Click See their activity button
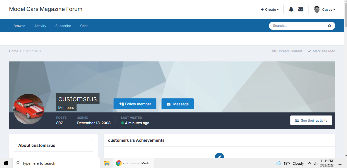Image resolution: width=347 pixels, height=168 pixels. (x=311, y=120)
